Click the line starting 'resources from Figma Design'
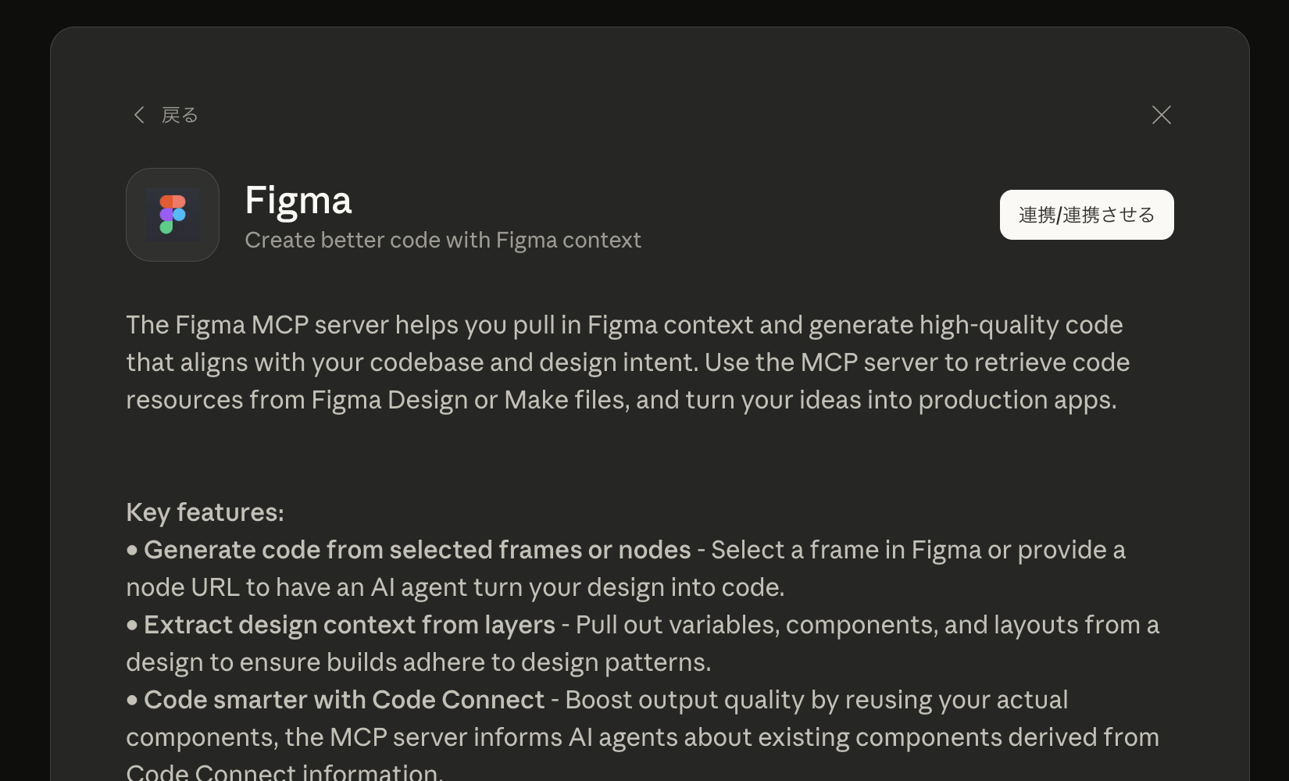Viewport: 1289px width, 781px height. [620, 400]
